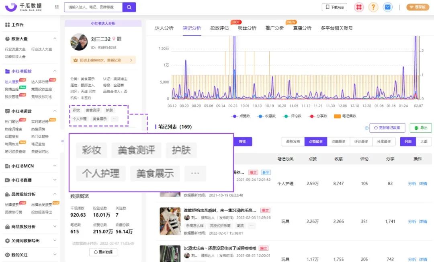Open the help question mark icon
The width and height of the screenshot is (434, 262).
point(373,7)
